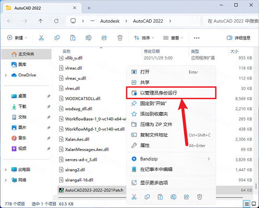Select the file xirang2.dll
Screen dimensions: 259x208
[75, 170]
